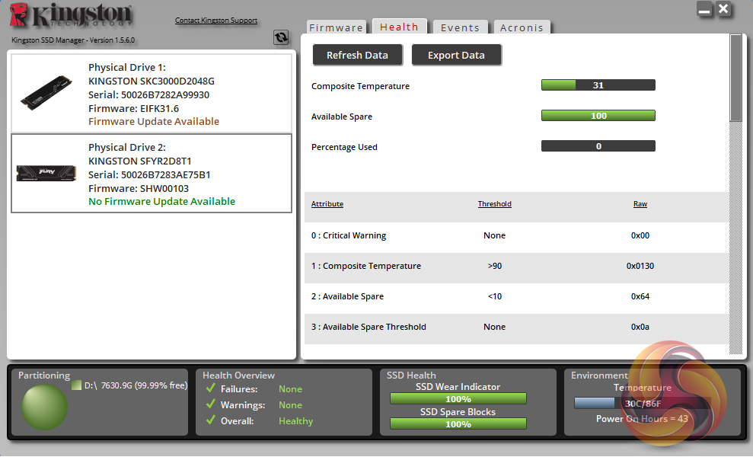Click the D:\ partition color legend square
The height and width of the screenshot is (457, 753).
click(x=76, y=385)
